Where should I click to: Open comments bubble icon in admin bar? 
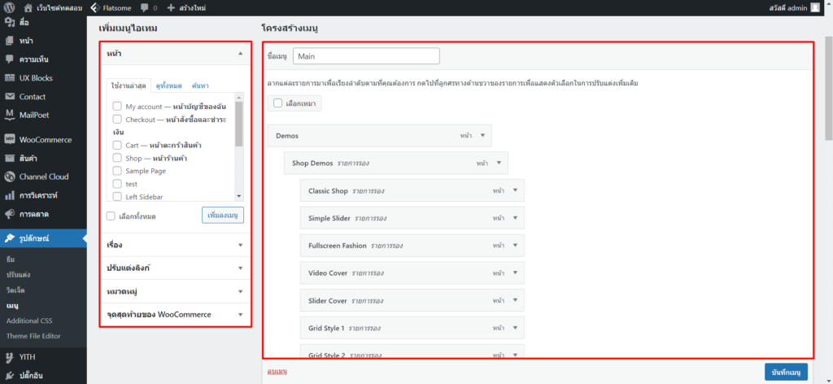click(145, 8)
